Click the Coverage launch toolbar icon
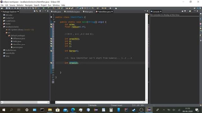 tap(49, 8)
